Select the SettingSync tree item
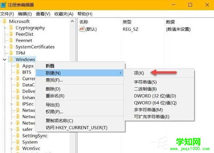The image size is (214, 153). click(35, 136)
